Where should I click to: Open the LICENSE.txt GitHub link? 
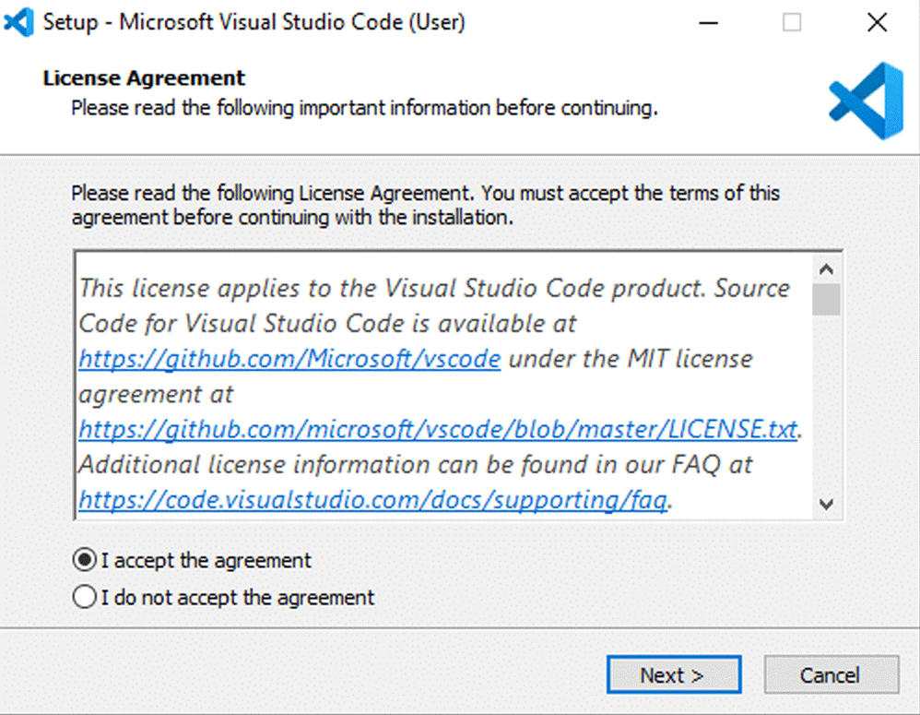438,429
